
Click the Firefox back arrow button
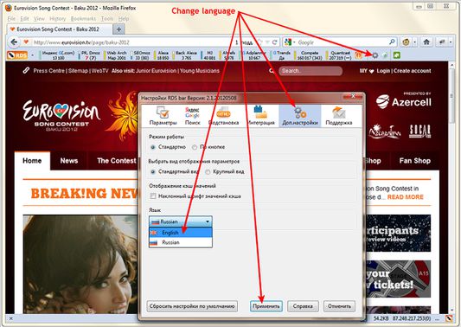click(x=14, y=42)
